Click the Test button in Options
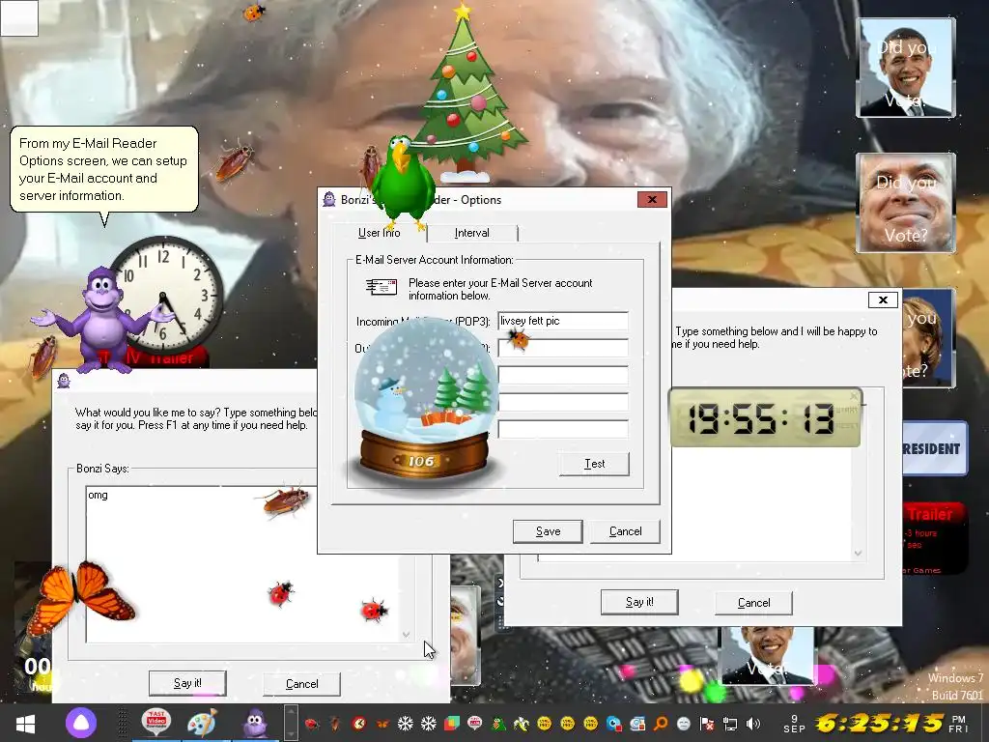 tap(594, 464)
